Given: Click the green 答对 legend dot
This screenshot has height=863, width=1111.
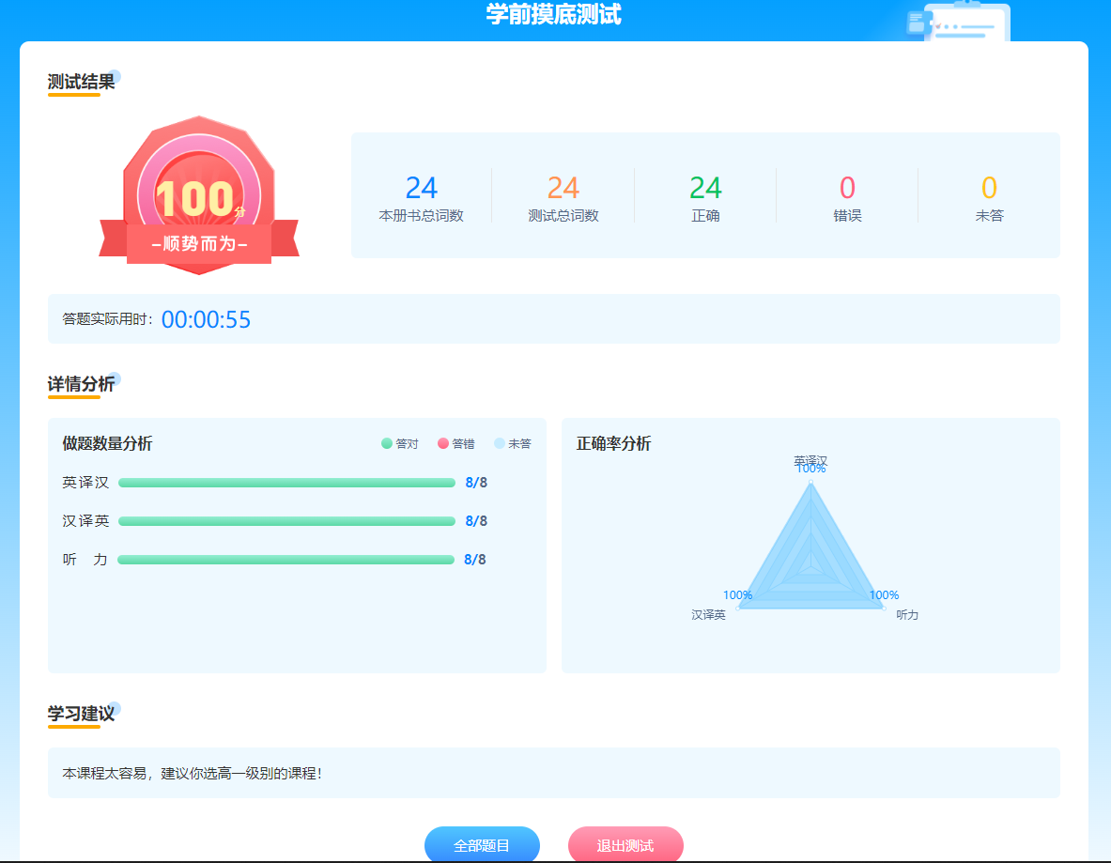Looking at the screenshot, I should (387, 444).
